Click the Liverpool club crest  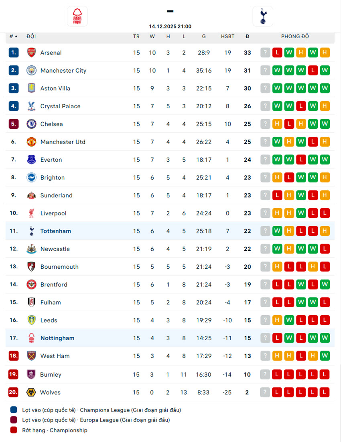click(x=31, y=213)
